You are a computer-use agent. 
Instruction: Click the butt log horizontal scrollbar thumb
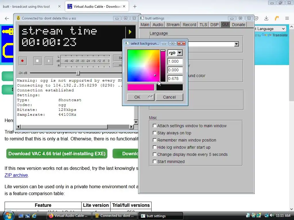click(64, 127)
